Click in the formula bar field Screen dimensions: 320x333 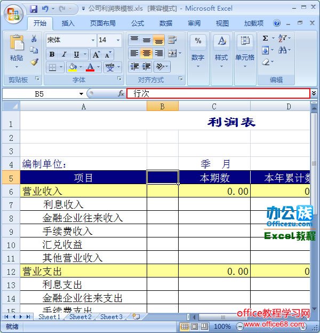218,93
